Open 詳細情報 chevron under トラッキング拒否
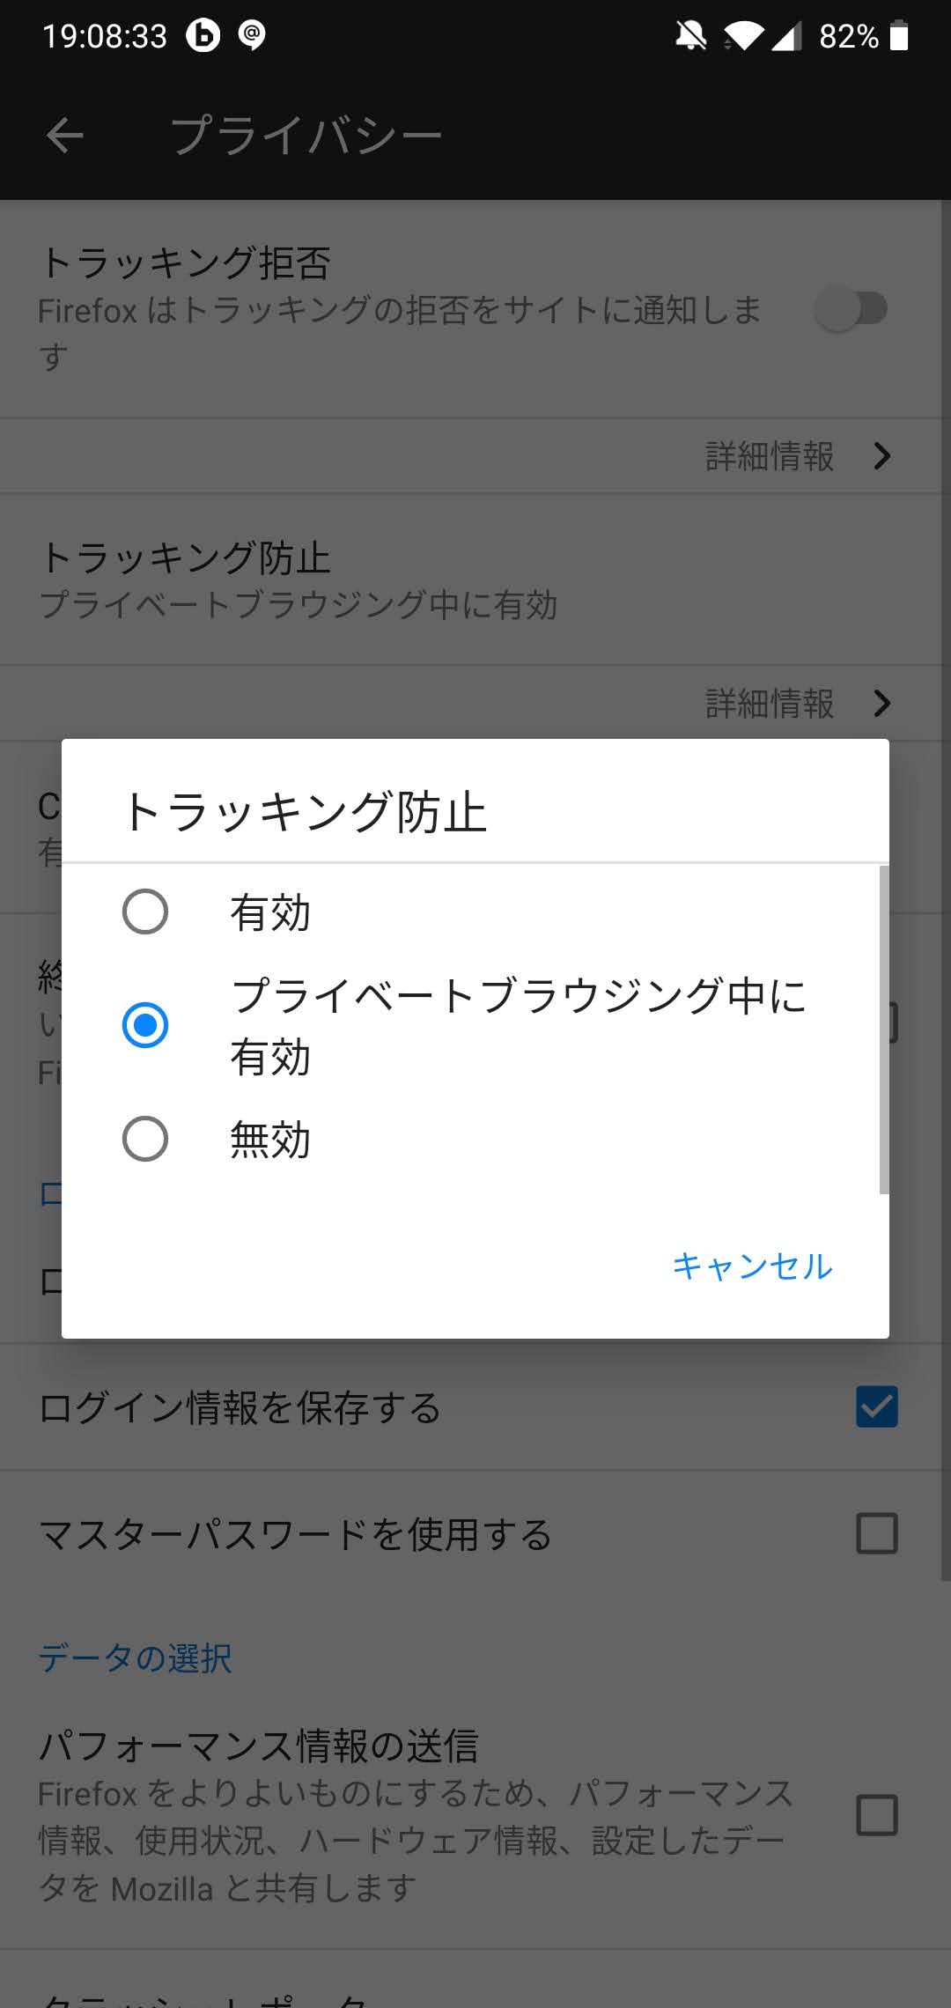 [x=882, y=456]
